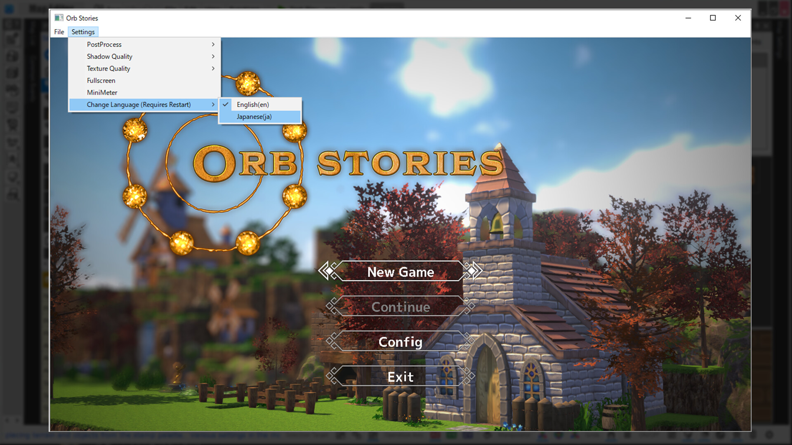The height and width of the screenshot is (445, 792).
Task: Open the Config screen
Action: tap(401, 342)
